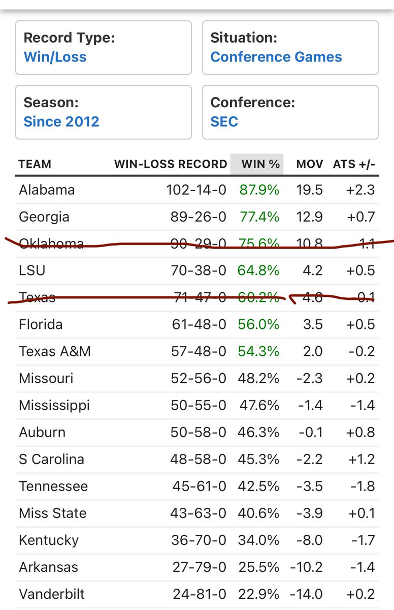
Task: Open the Record Type Win/Loss selector
Action: pos(104,47)
